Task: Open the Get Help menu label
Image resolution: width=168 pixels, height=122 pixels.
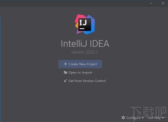Action: click(154, 118)
